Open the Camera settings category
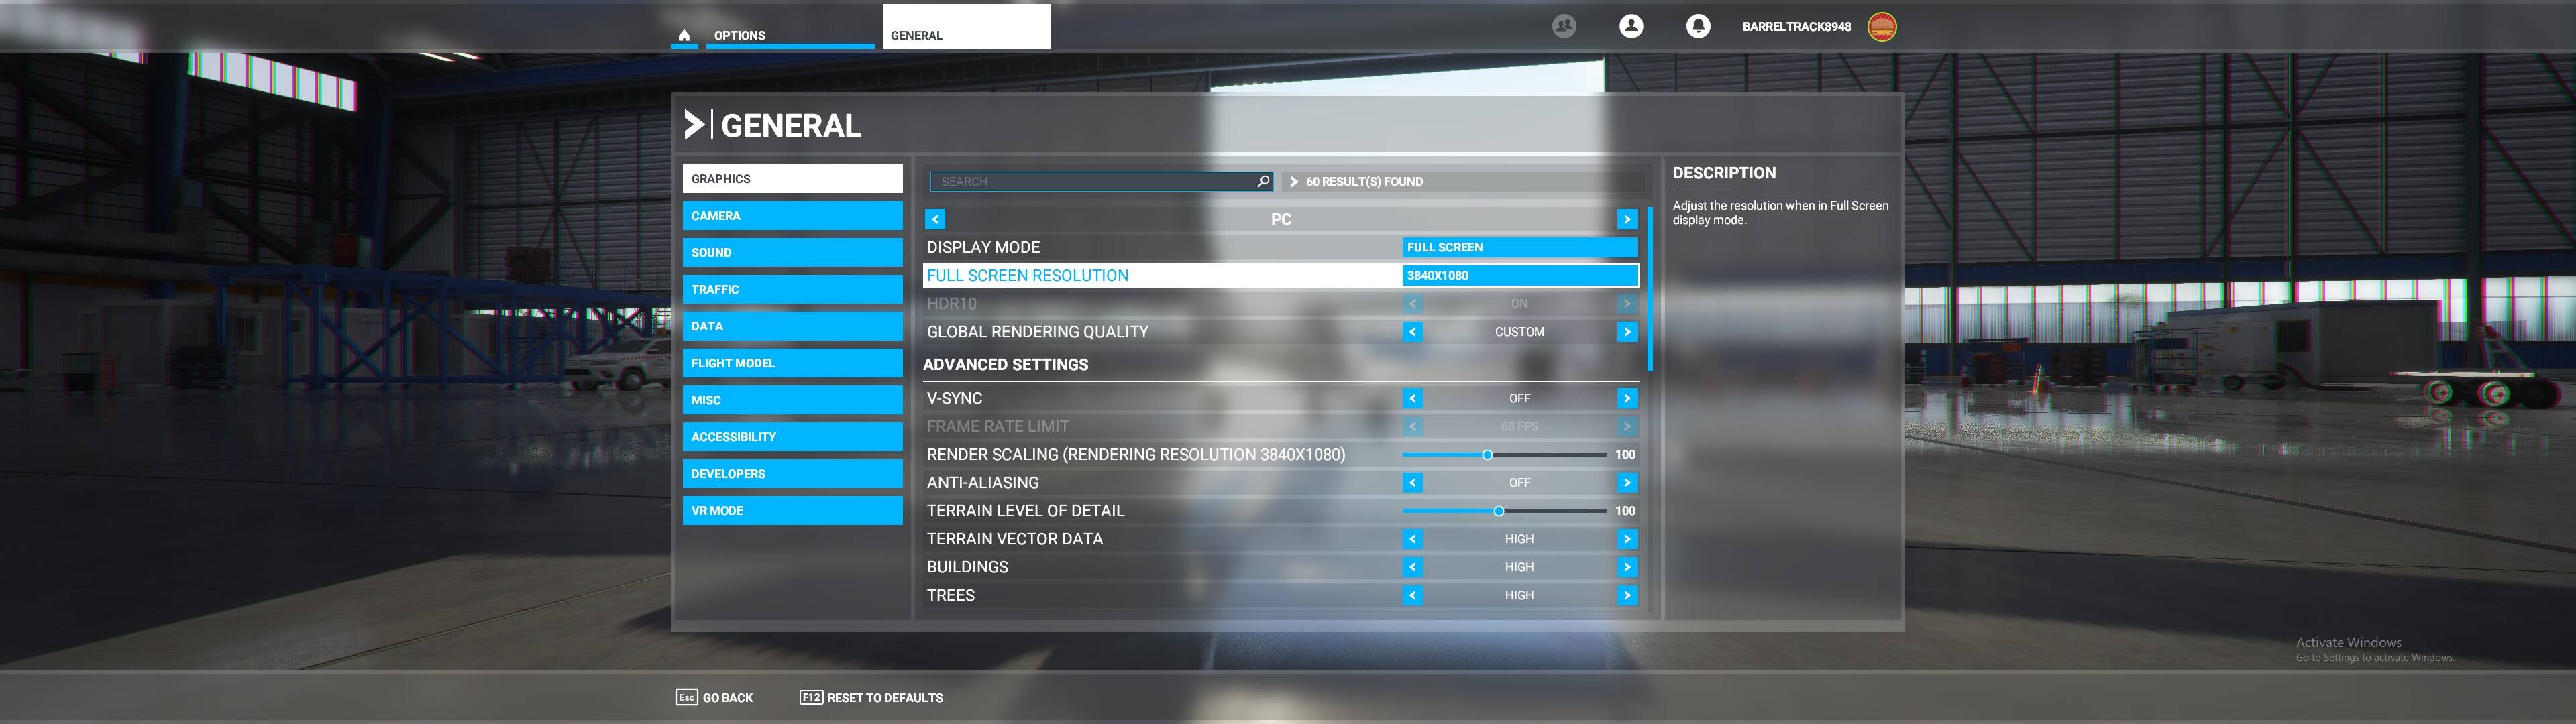The width and height of the screenshot is (2576, 724). [x=792, y=216]
